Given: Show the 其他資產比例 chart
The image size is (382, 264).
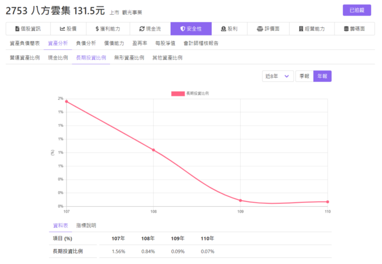Looking at the screenshot, I should pyautogui.click(x=168, y=57).
